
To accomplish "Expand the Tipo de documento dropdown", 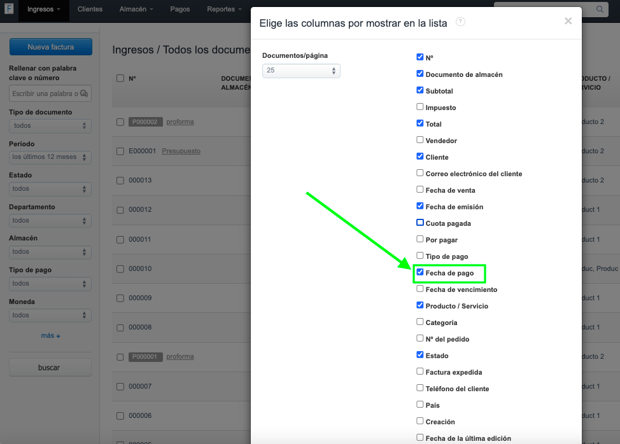I will pos(50,126).
